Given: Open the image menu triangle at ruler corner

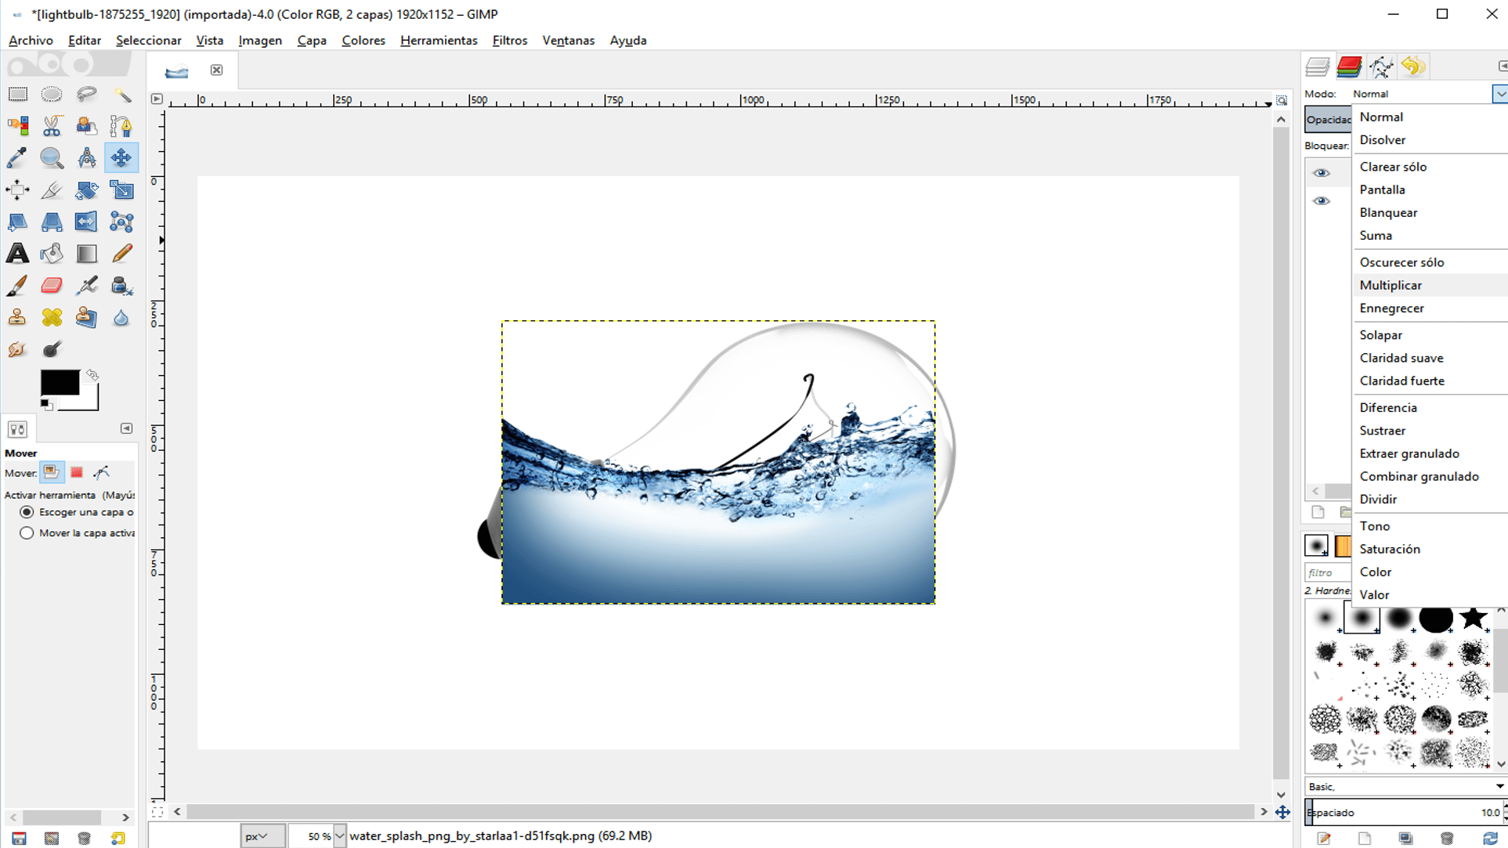Looking at the screenshot, I should click(157, 99).
